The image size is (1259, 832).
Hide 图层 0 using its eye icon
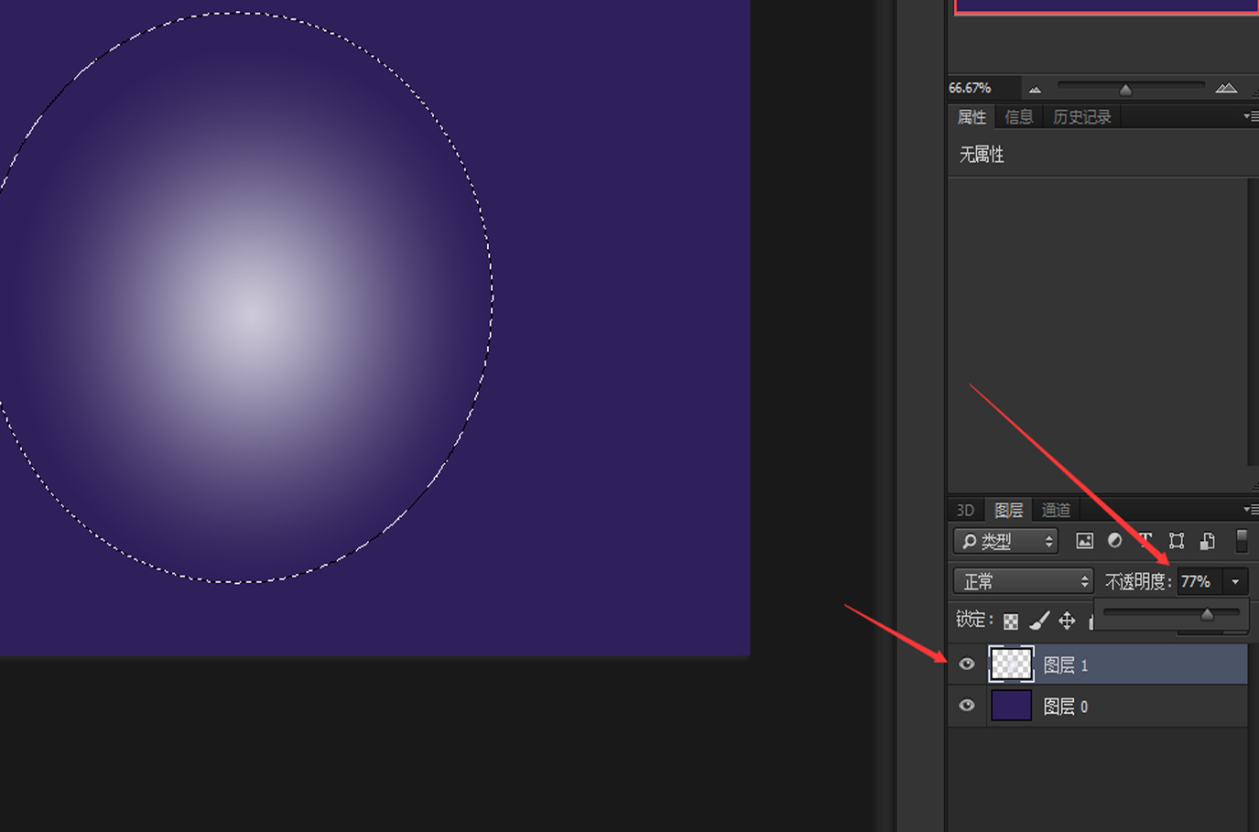(x=967, y=706)
